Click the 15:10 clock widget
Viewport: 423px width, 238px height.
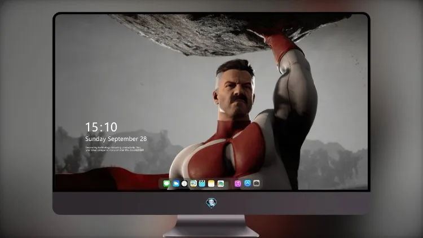click(x=102, y=127)
